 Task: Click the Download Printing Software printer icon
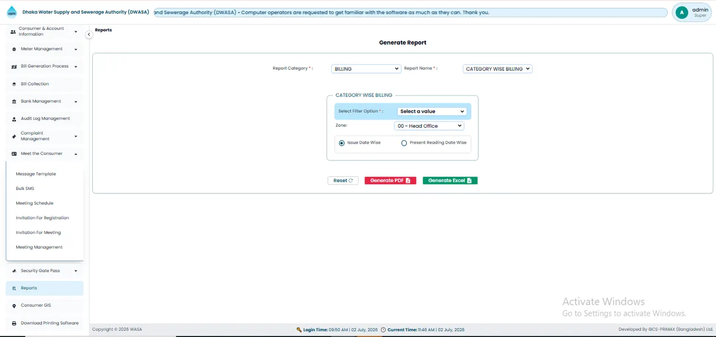[x=14, y=323]
